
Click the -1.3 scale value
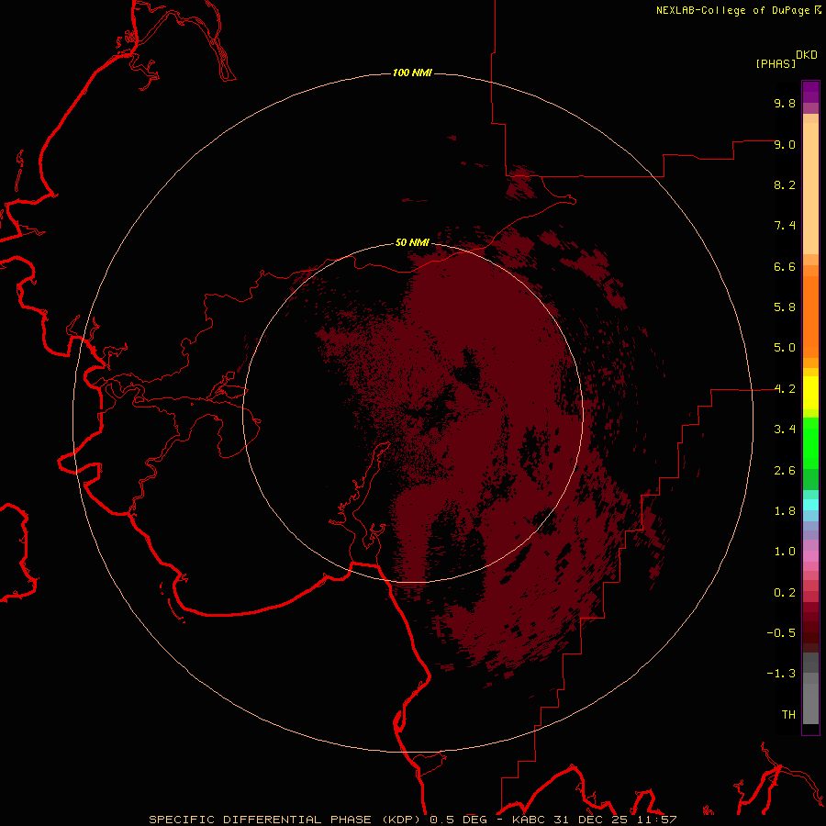pyautogui.click(x=781, y=674)
